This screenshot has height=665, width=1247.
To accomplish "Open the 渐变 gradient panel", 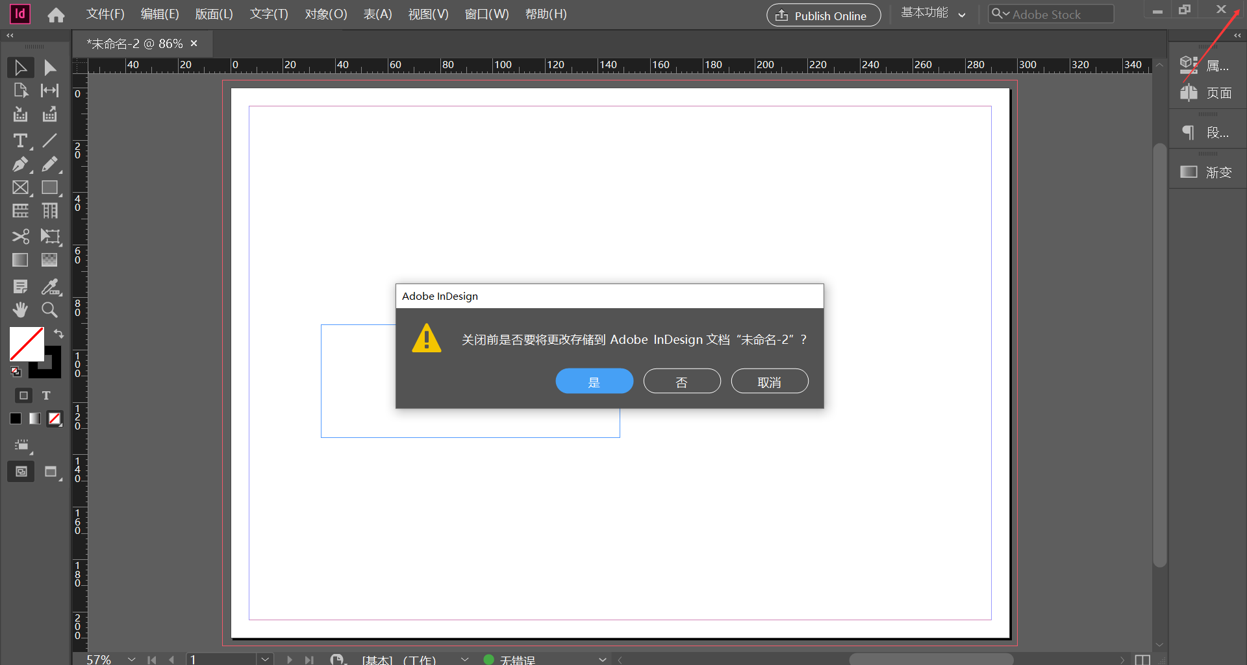I will [x=1207, y=172].
